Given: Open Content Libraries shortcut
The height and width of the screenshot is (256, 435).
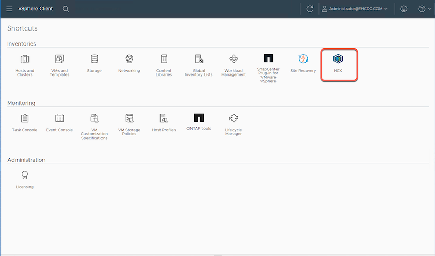Looking at the screenshot, I should coord(164,65).
